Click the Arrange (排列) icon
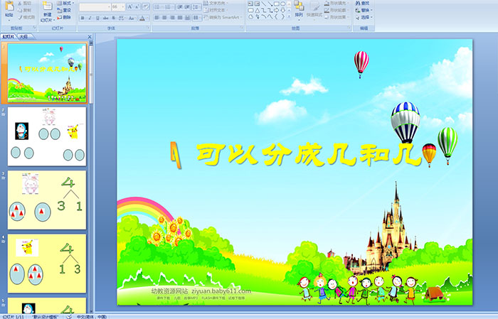 pos(299,9)
